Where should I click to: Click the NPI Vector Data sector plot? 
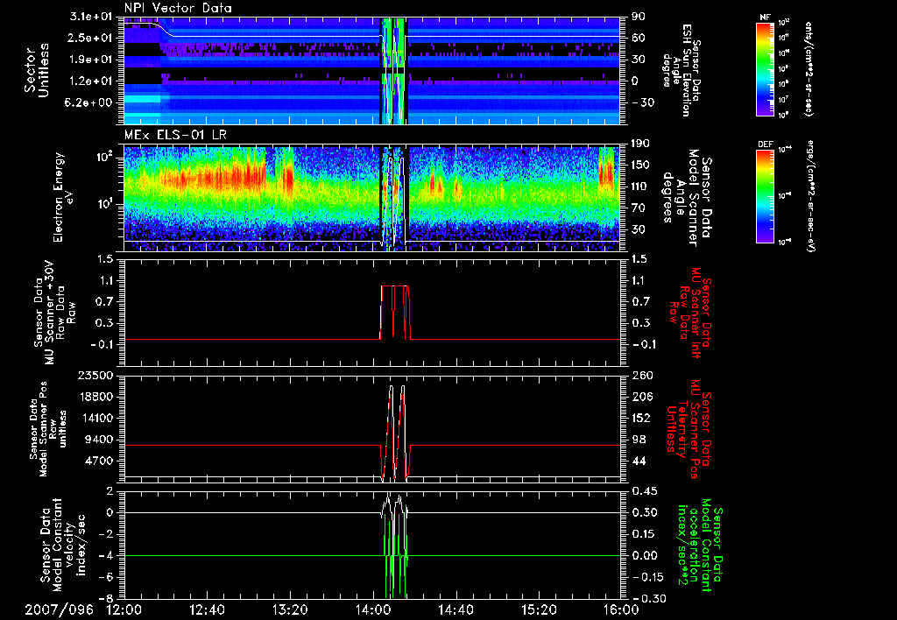(372, 70)
